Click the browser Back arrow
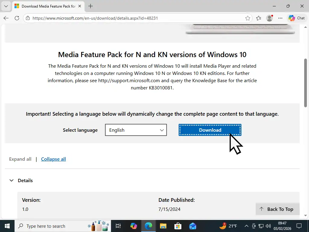Viewport: 309px width, 232px height. pos(6,18)
